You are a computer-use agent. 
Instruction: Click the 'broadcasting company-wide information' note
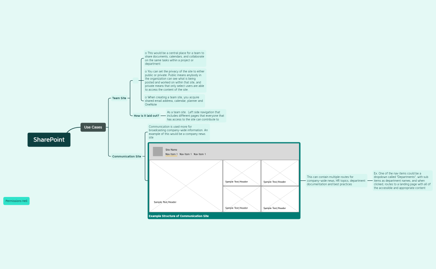(178, 132)
